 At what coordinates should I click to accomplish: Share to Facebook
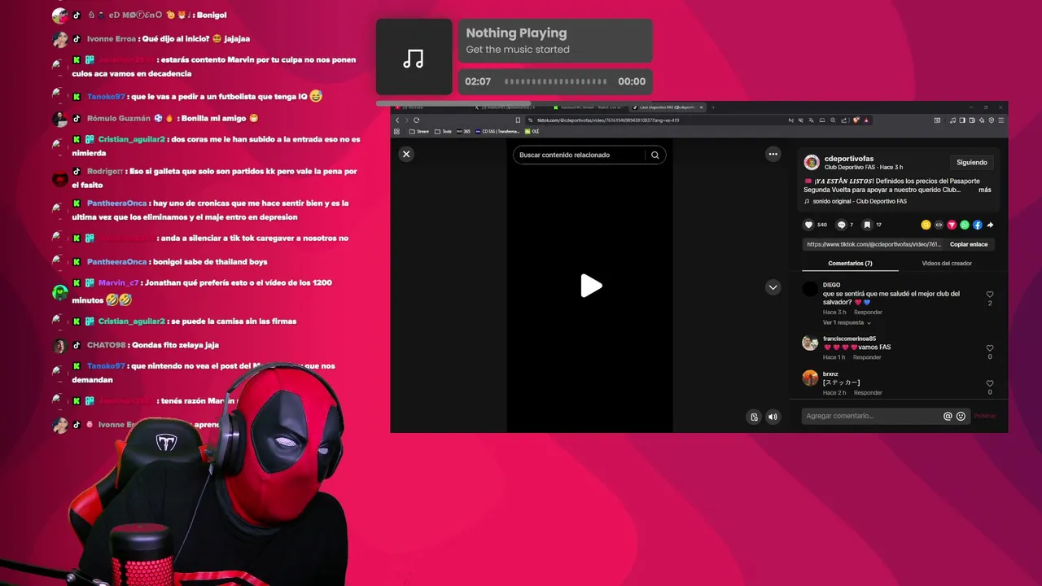[x=978, y=225]
